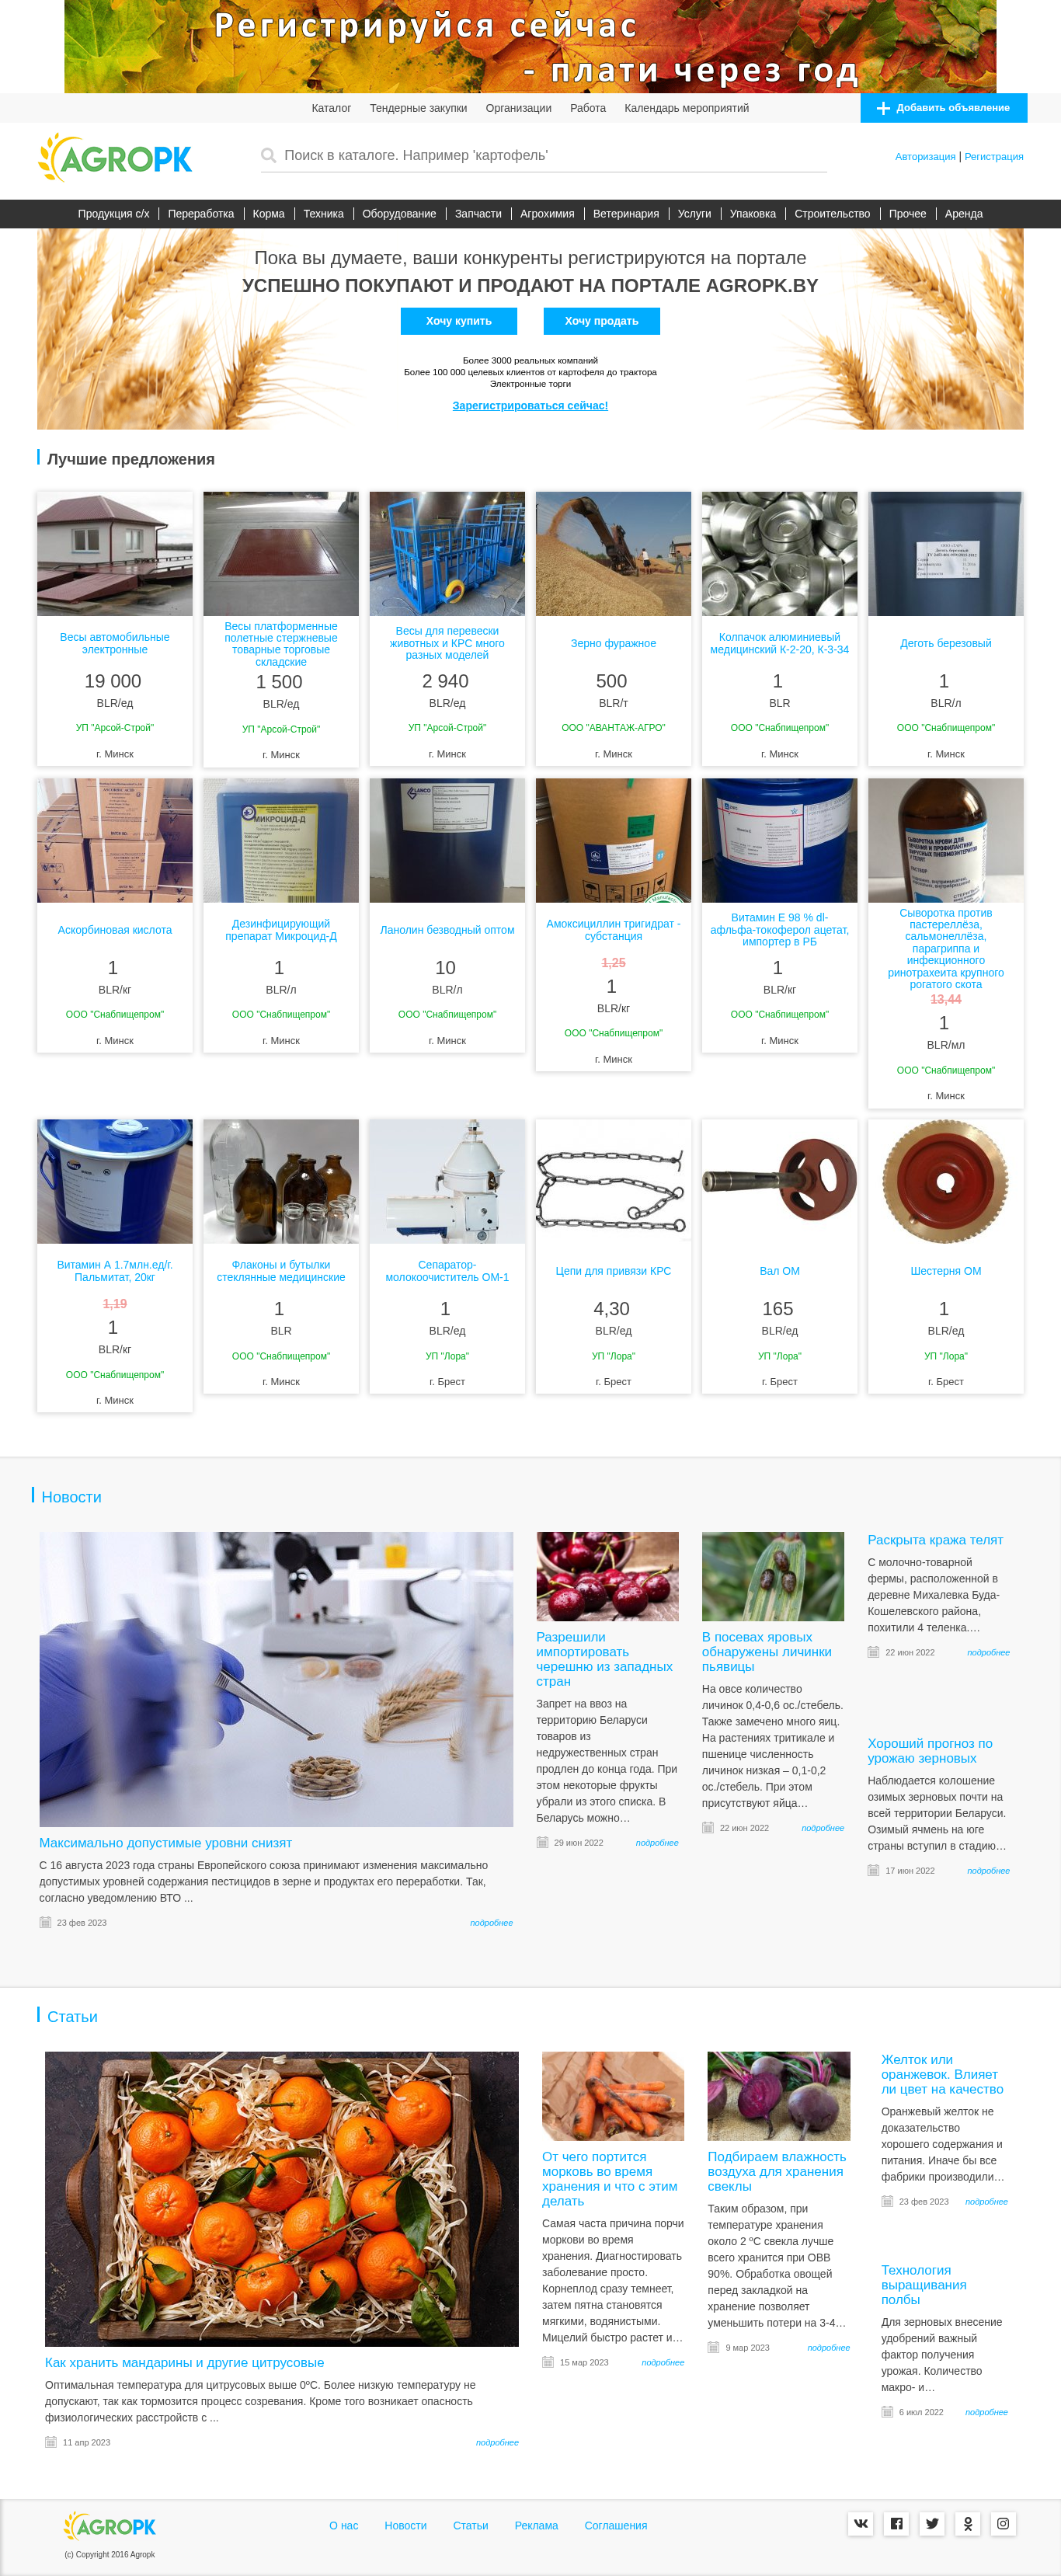Select the 'Ветеринария' category in navigation
Image resolution: width=1061 pixels, height=2576 pixels.
[626, 214]
